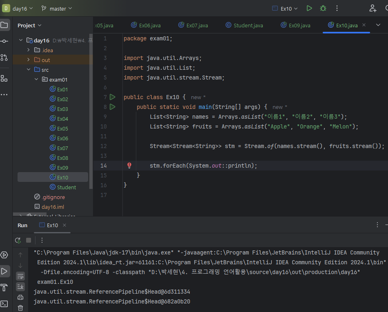Viewport: 388px width, 312px height.
Task: Expand the .idea folder in project tree
Action: pyautogui.click(x=29, y=50)
